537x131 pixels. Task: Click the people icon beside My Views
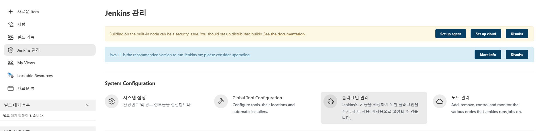pyautogui.click(x=11, y=63)
